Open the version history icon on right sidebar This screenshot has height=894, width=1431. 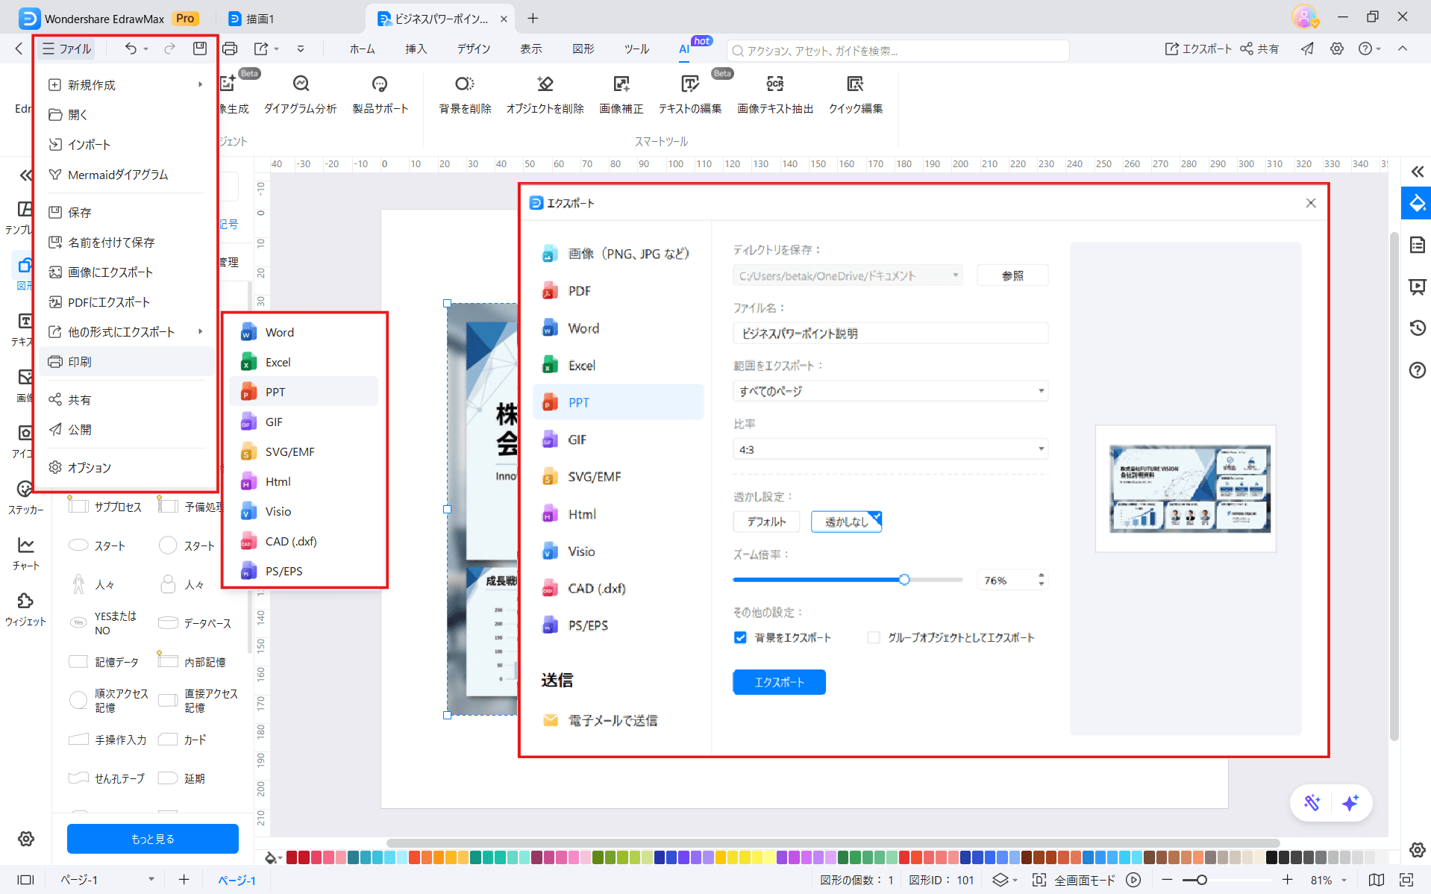point(1415,328)
